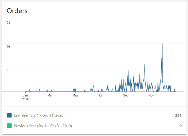The width and height of the screenshot is (188, 136).
Task: Click the 0 y-axis origin label
Action: click(x=8, y=95)
